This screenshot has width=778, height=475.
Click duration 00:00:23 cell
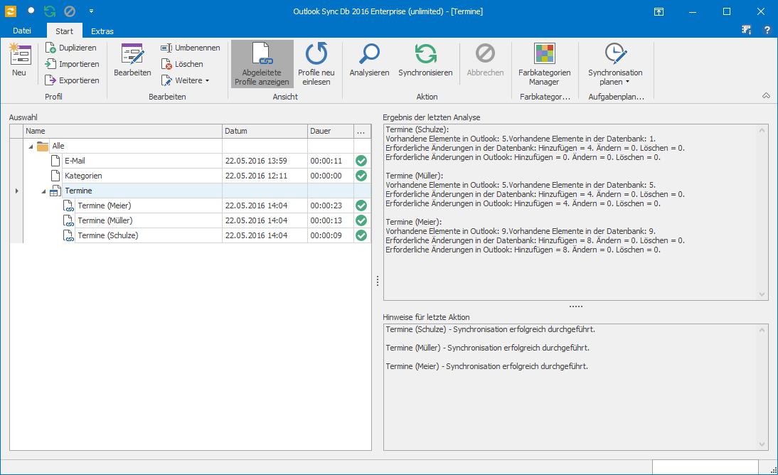click(x=331, y=206)
